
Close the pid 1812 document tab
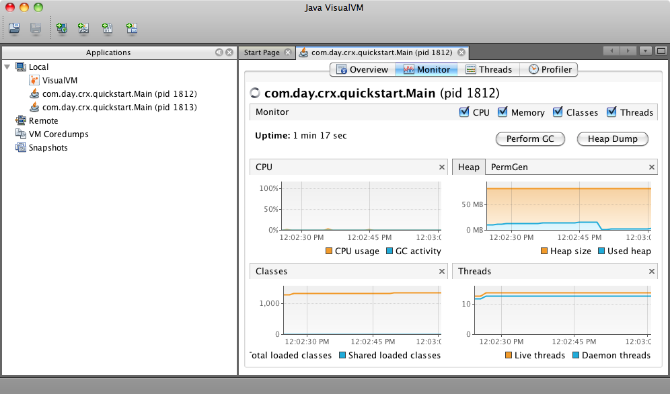461,52
